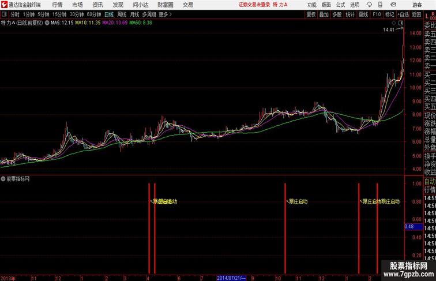Viewport: 436px width, 281px height.
Task: Switch to 15分钟 chart period
Action: pos(59,14)
